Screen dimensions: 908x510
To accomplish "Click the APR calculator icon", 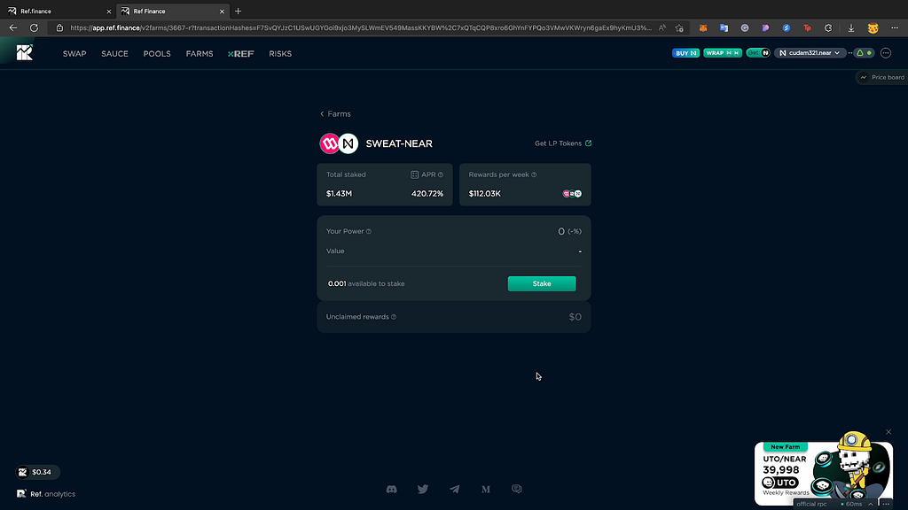I will (415, 174).
